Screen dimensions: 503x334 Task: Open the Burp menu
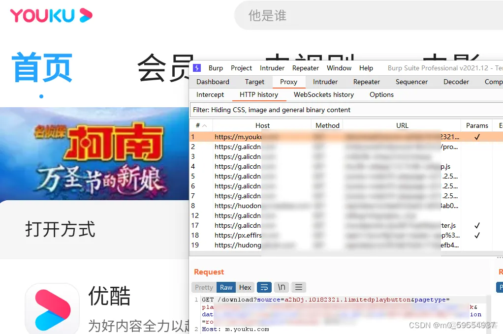pos(216,68)
